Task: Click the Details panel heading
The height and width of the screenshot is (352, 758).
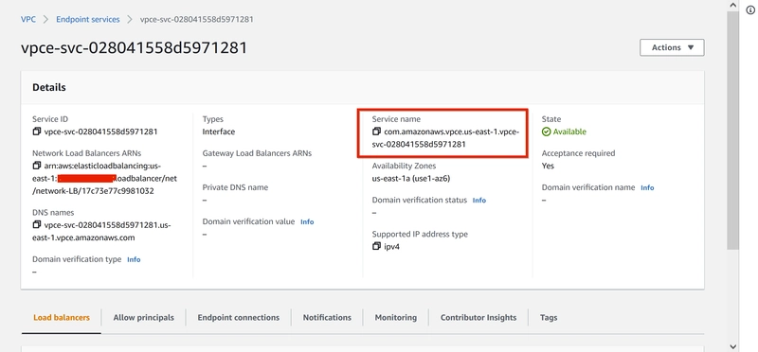Action: [49, 87]
